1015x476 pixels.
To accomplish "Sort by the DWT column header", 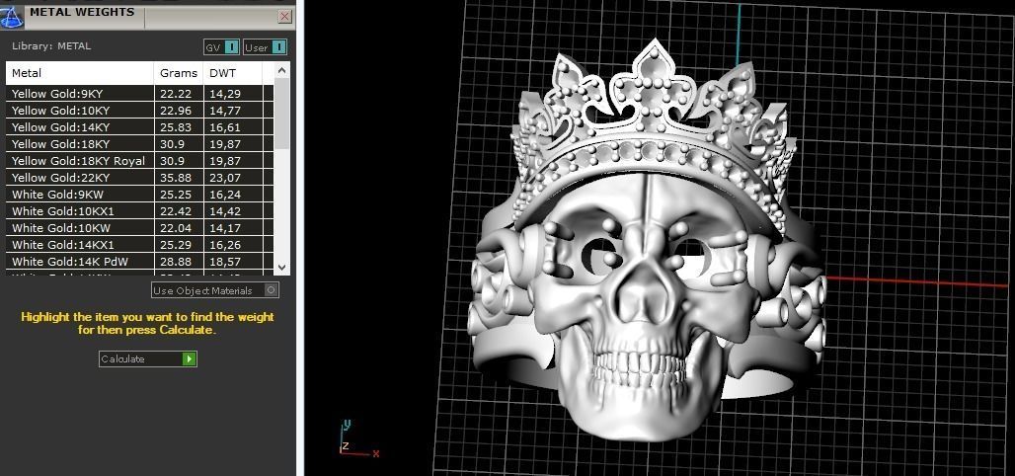I will click(232, 73).
